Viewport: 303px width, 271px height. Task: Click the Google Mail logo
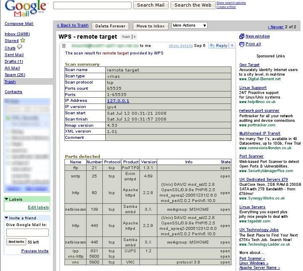pos(25,8)
